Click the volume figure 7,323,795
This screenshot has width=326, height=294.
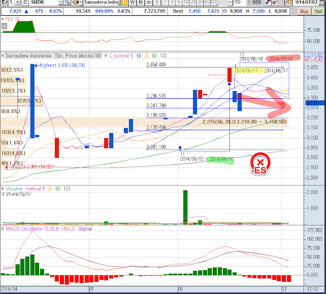pos(154,11)
